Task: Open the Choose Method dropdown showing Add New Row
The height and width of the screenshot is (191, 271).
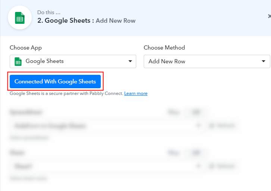Action: tap(207, 61)
